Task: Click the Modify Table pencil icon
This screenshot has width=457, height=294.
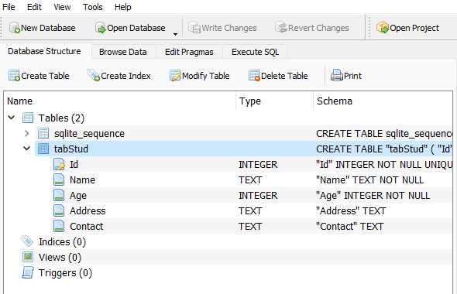Action: coord(175,76)
